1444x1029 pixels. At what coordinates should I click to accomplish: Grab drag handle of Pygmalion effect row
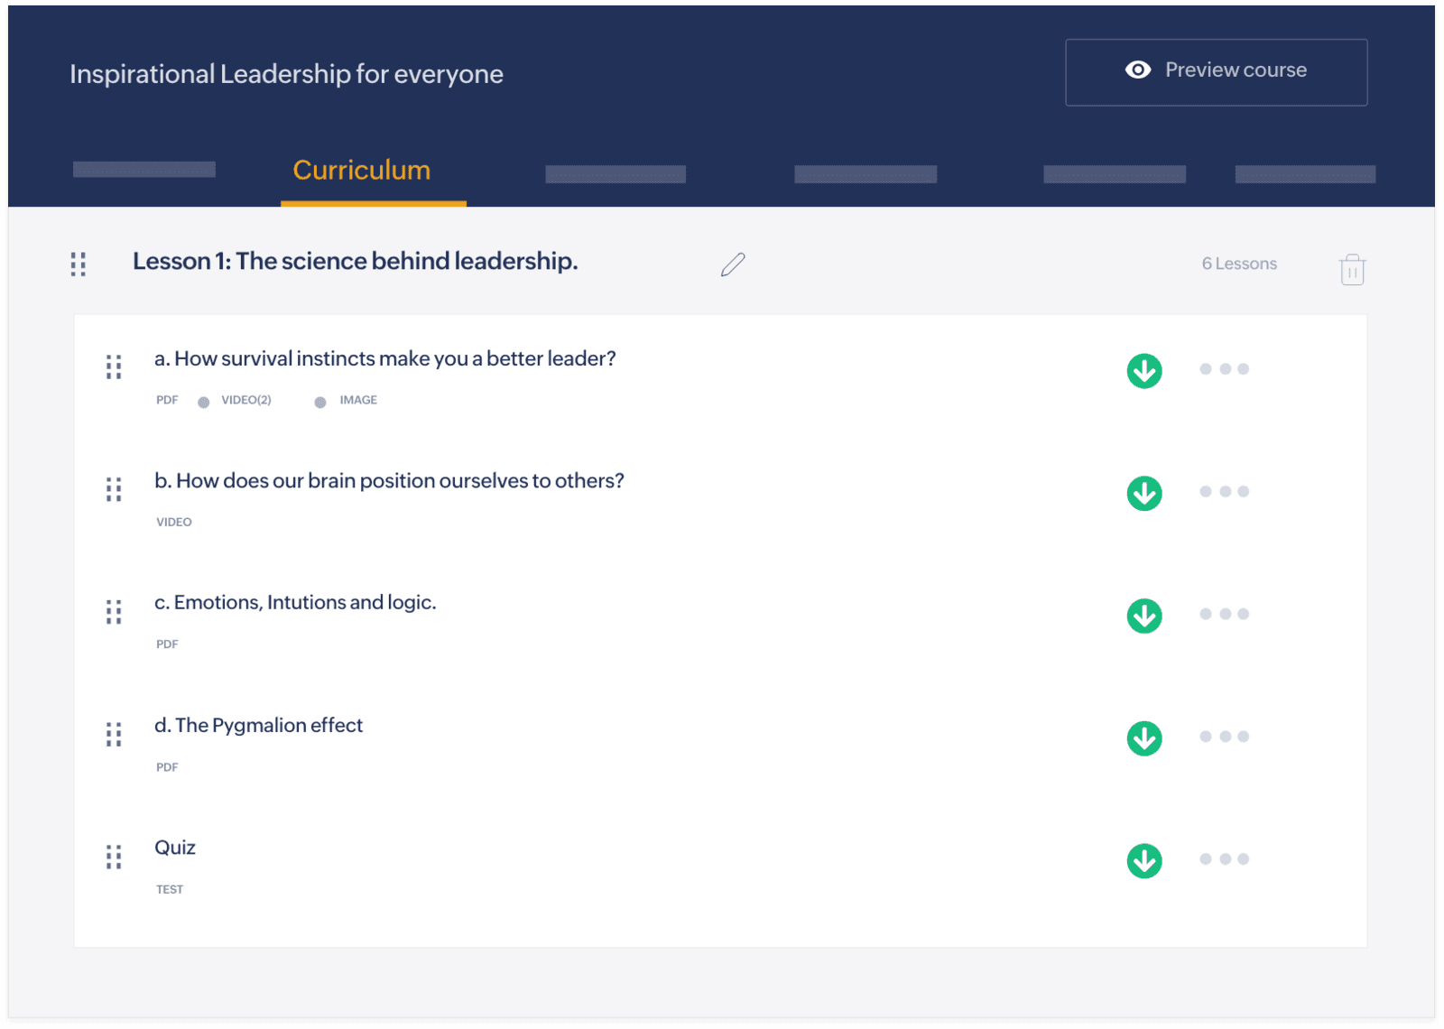114,734
